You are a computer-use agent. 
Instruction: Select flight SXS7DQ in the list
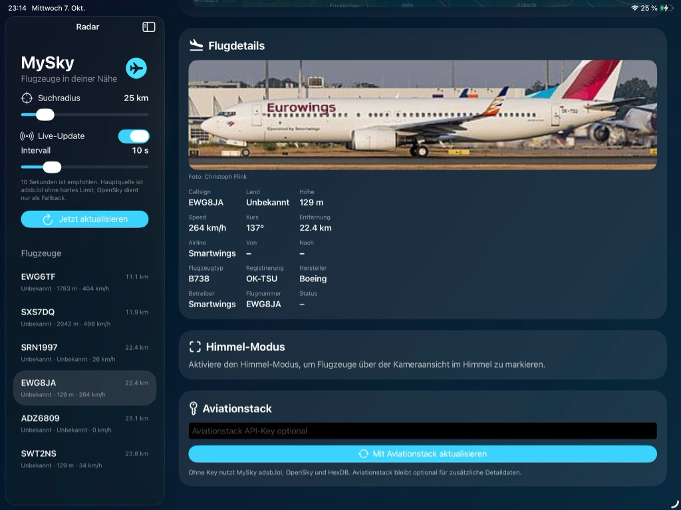(84, 317)
